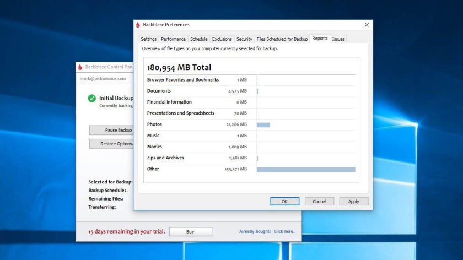Click the 70 MB Presentations value

[240, 113]
